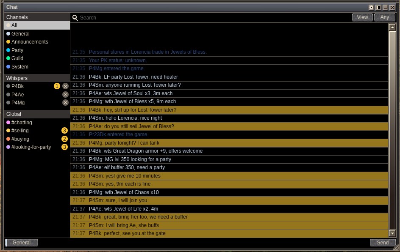Click whisper "P4Sm: yes, 9m each is fine"

[x=229, y=184]
